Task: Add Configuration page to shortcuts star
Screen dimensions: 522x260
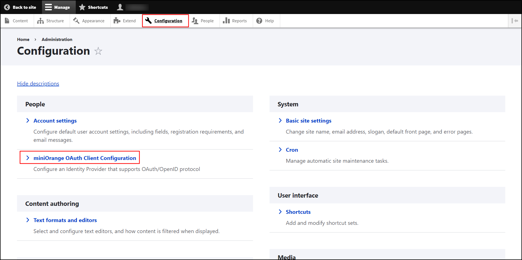Action: (98, 51)
